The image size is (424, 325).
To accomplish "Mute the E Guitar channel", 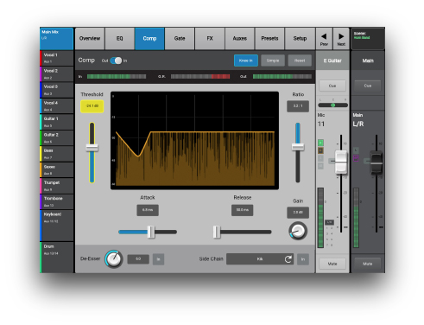I will point(332,264).
